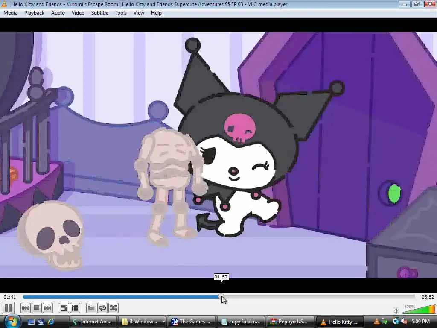Switch to Internet Arc... taskbar window
437x328 pixels.
[x=93, y=322]
